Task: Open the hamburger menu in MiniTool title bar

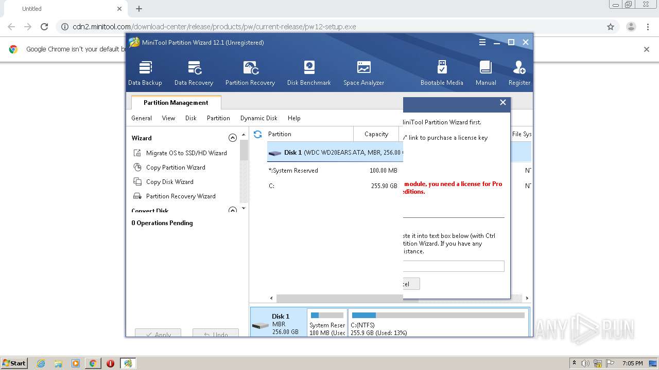Action: click(x=482, y=43)
